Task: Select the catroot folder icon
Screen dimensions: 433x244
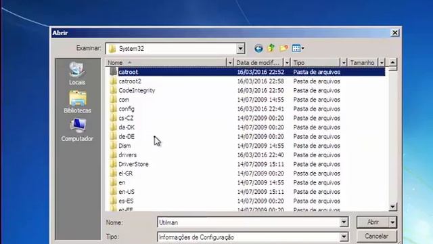Action: (x=113, y=72)
